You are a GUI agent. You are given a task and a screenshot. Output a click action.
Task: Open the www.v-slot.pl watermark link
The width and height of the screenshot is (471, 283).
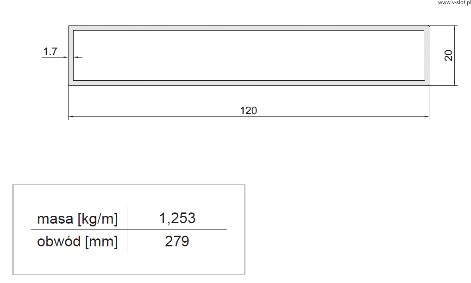[453, 3]
